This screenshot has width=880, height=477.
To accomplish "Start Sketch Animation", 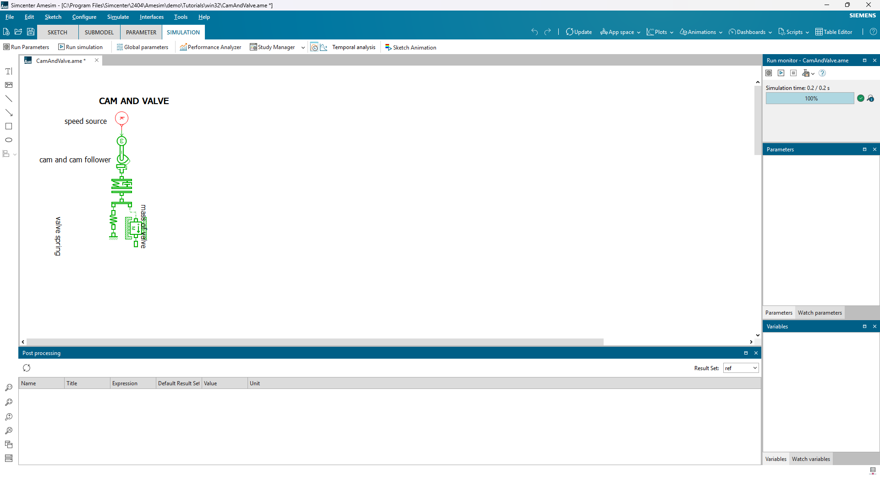I will point(410,47).
